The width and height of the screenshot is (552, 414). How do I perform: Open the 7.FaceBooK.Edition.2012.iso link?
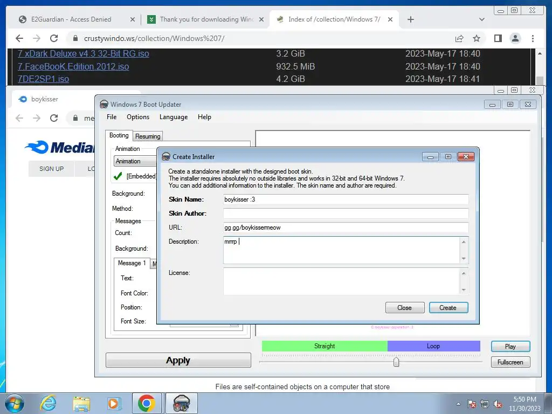click(73, 66)
